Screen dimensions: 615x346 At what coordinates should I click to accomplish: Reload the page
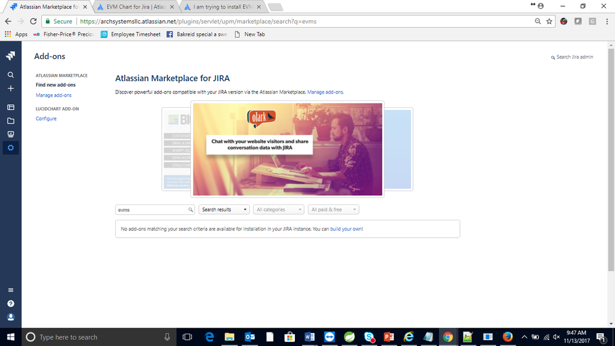pos(33,22)
